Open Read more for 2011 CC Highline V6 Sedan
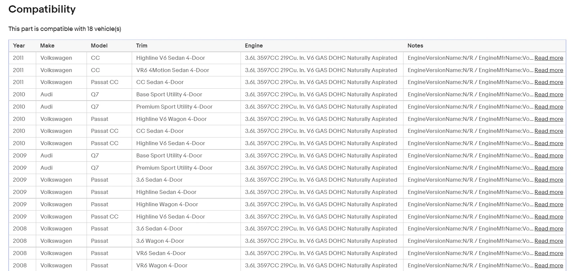Screen dimensions: 573x271 549,58
